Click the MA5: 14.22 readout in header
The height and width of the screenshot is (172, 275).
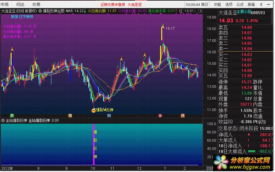(x=76, y=11)
